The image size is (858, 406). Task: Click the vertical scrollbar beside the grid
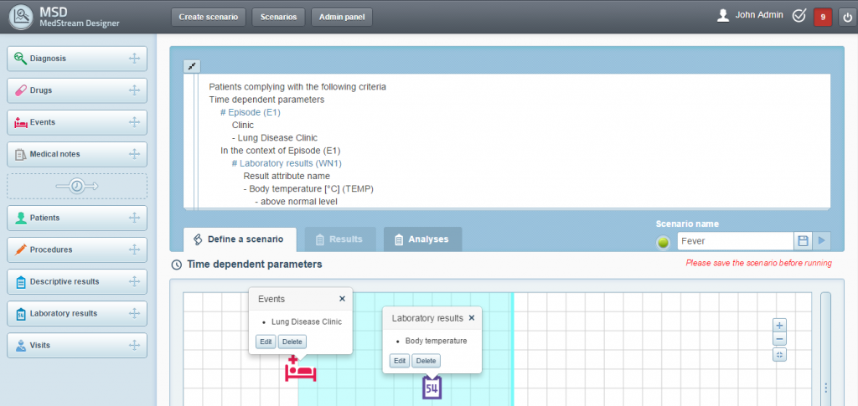825,352
